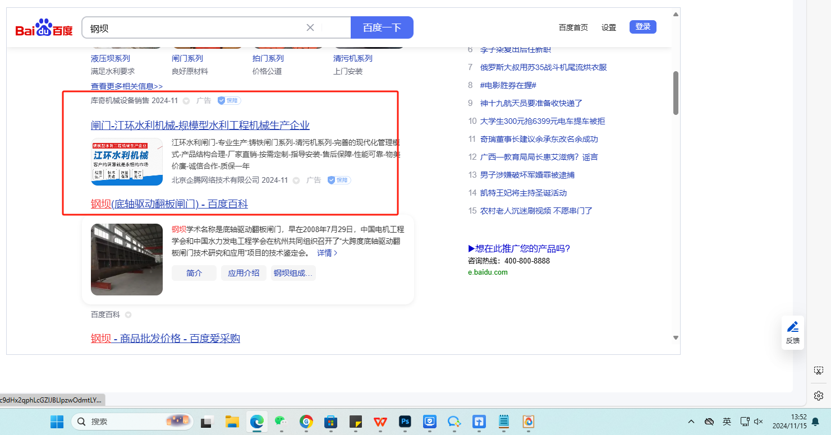
Task: Launch WPS Office from the taskbar
Action: [x=380, y=422]
